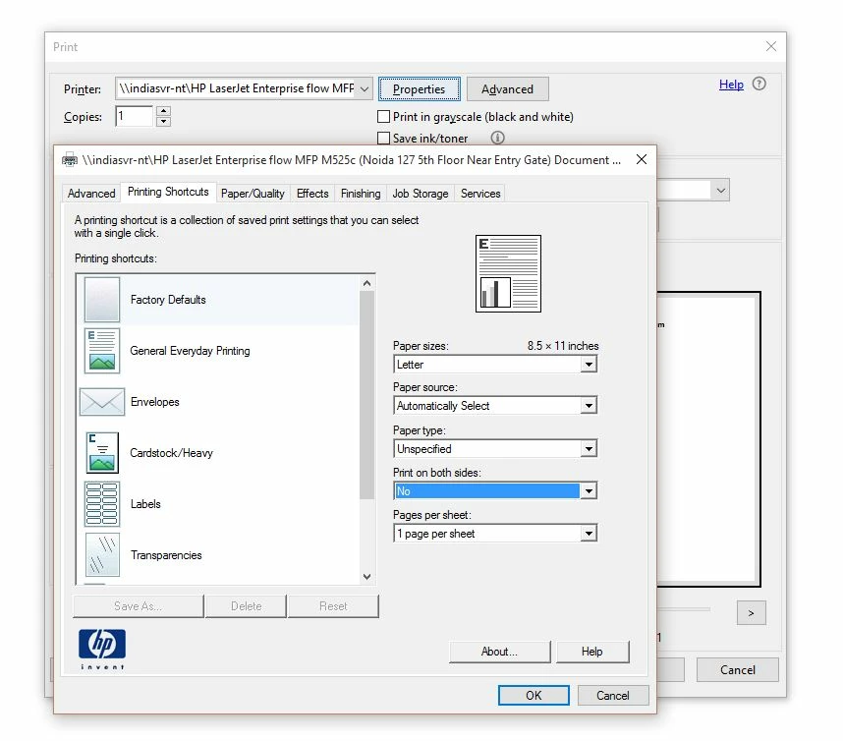Select the Printing Shortcuts tab
The height and width of the screenshot is (741, 843).
(168, 192)
